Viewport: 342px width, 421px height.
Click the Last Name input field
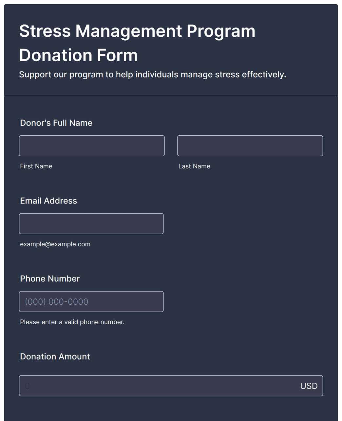(250, 146)
